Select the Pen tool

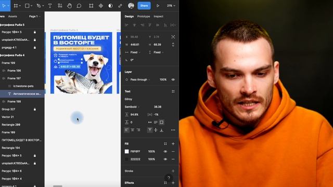[x=39, y=6]
